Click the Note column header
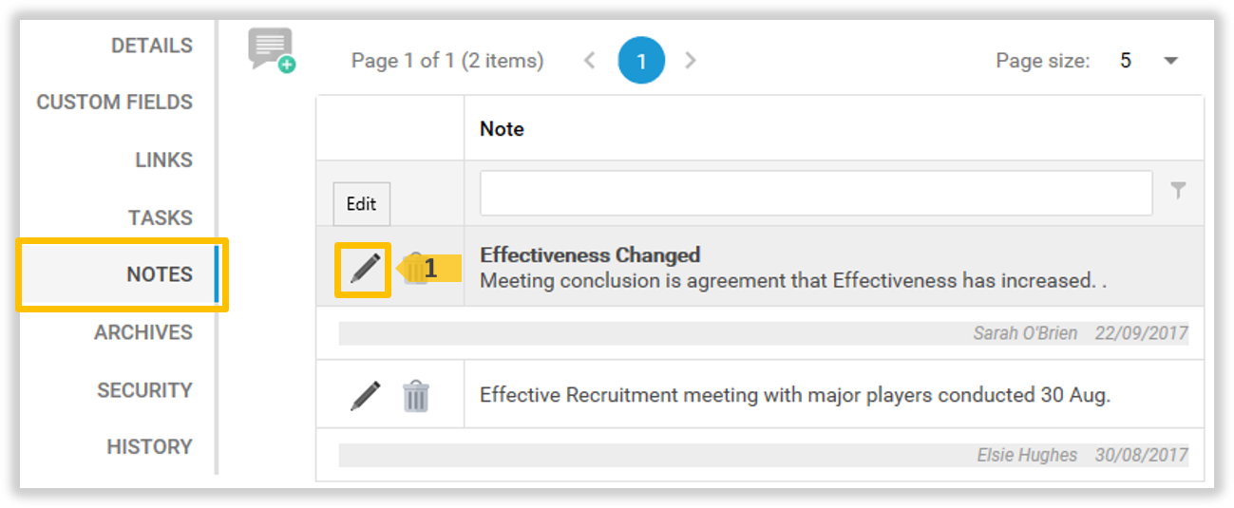The height and width of the screenshot is (508, 1234). (x=502, y=129)
